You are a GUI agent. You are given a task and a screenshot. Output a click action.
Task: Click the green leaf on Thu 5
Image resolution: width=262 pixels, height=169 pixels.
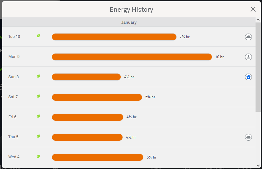[x=38, y=136]
